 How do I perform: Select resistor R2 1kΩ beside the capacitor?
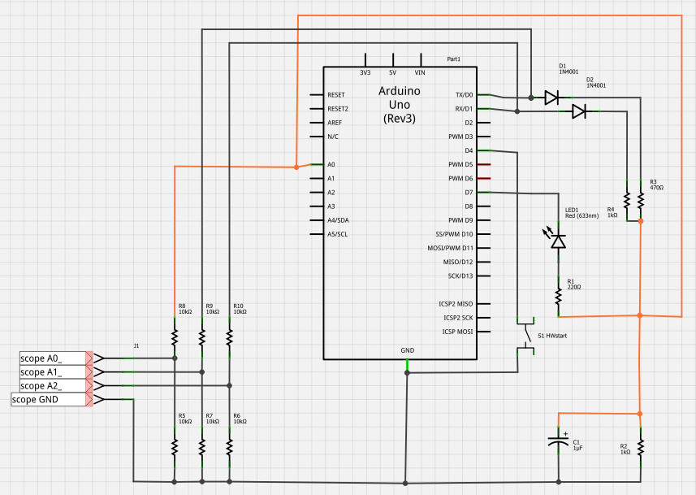pyautogui.click(x=641, y=446)
